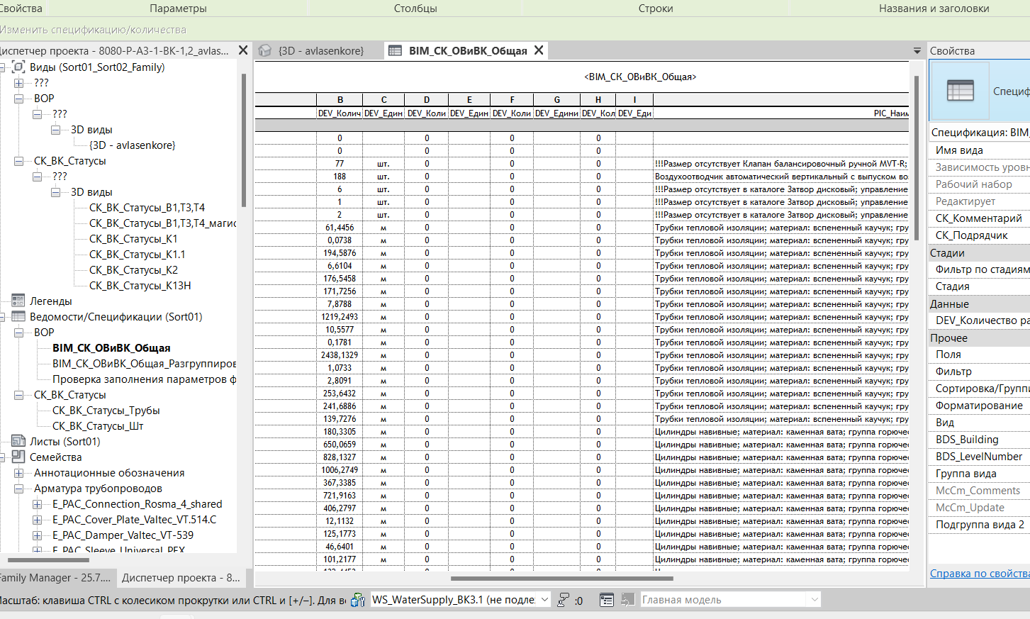Select view СК_ВК_Статусы_К2 in the tree
The image size is (1030, 619).
[133, 270]
